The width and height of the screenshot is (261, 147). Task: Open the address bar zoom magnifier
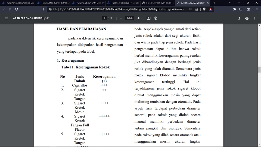point(191,9)
